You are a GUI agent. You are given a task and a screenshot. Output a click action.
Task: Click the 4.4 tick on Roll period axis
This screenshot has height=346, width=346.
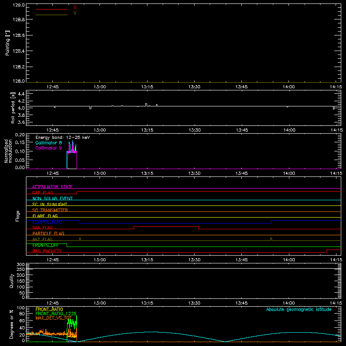21,94
